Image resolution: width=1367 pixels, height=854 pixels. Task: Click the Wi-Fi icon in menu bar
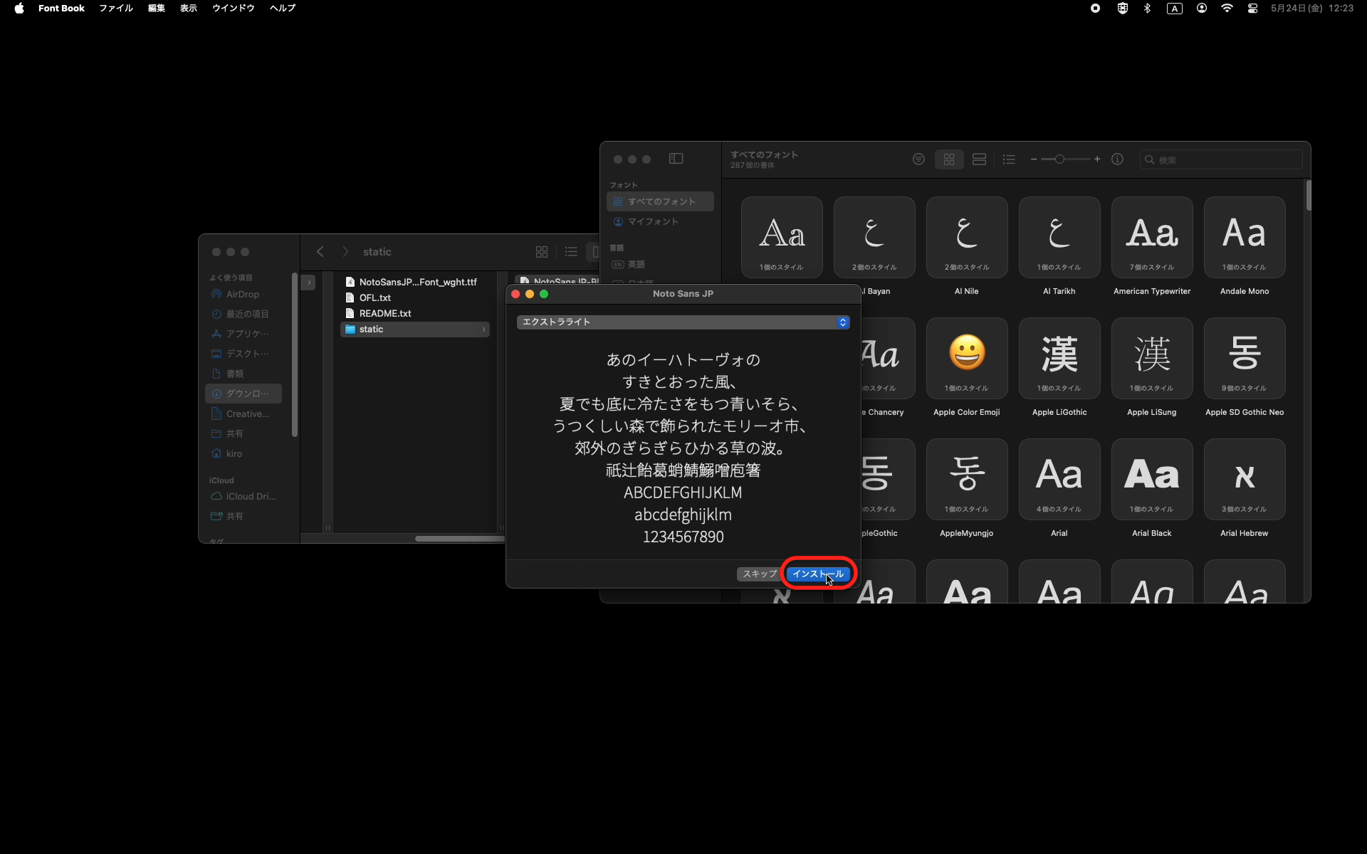1227,9
